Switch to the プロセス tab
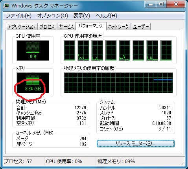Image resolution: width=188 pixels, height=169 pixels. coord(47,27)
